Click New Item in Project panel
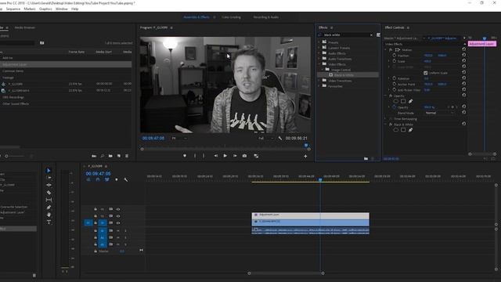 click(119, 156)
